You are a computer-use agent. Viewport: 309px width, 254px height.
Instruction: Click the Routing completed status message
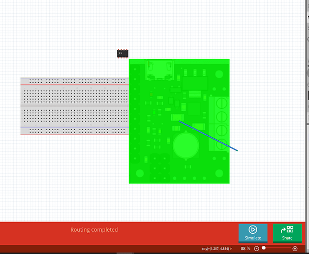(x=94, y=230)
